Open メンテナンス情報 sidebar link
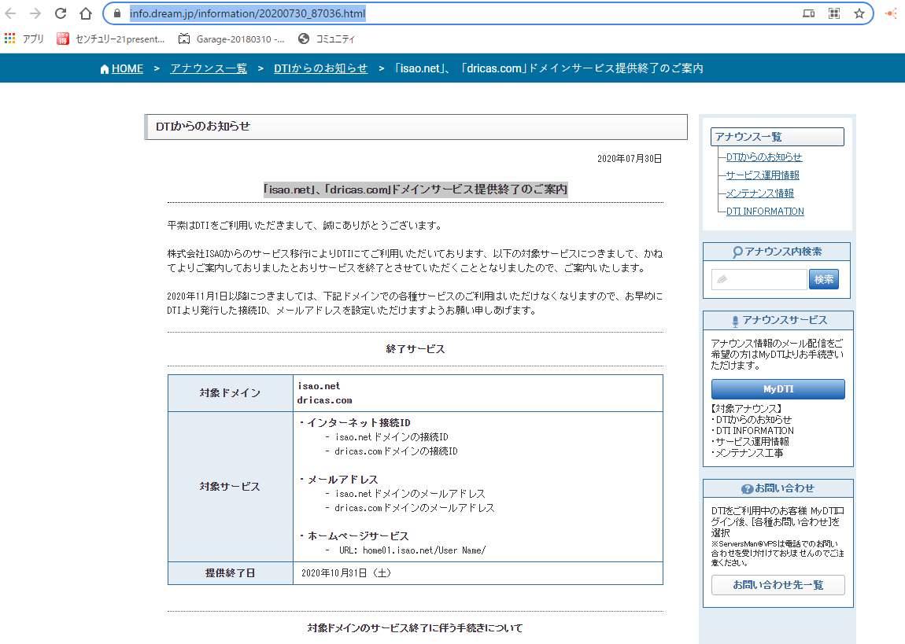 click(760, 193)
